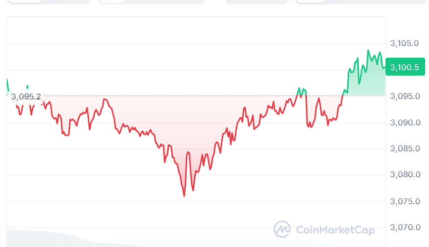
Task: Click the 3,105.0 y-axis label
Action: [x=405, y=44]
